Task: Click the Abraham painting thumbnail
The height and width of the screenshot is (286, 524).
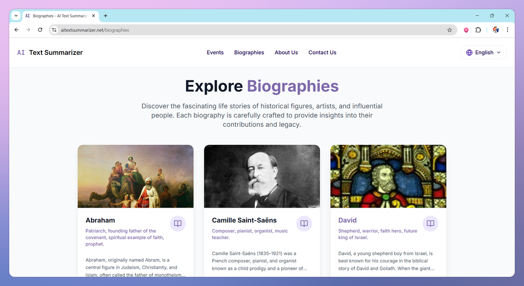Action: (135, 176)
